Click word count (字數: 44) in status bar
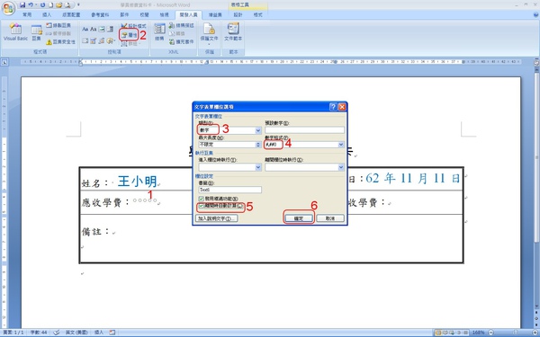The height and width of the screenshot is (337, 540). point(39,333)
